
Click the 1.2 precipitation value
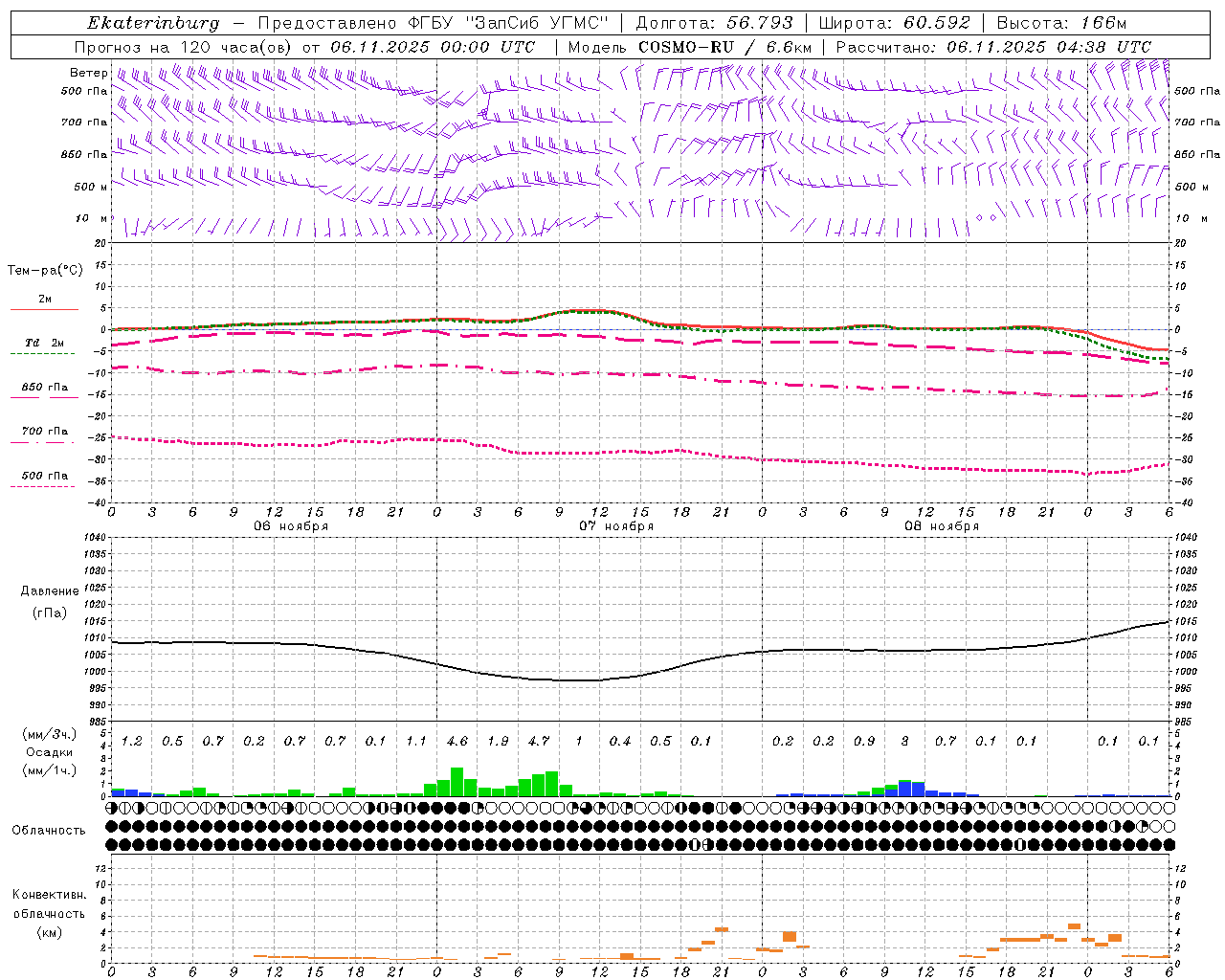132,741
